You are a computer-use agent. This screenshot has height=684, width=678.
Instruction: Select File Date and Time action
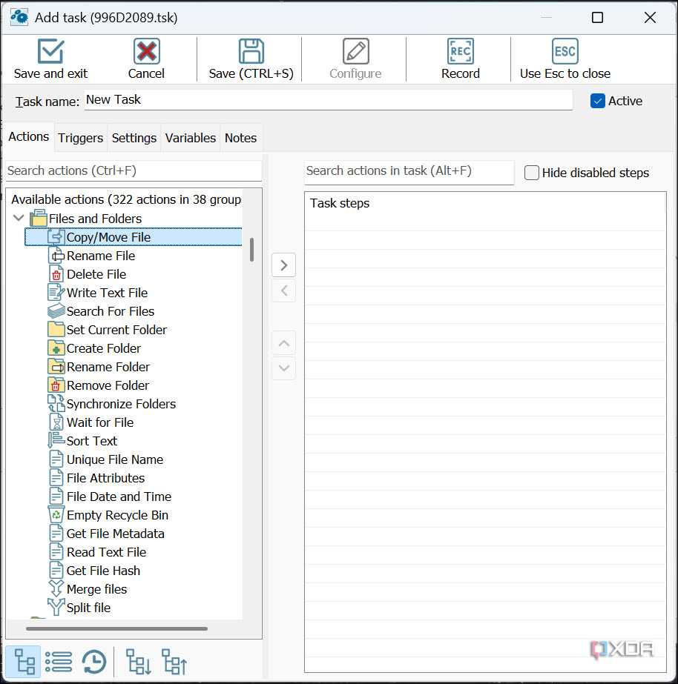[119, 497]
